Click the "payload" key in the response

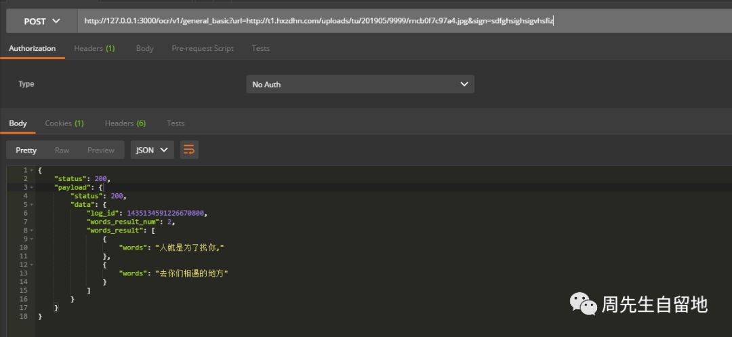pos(70,187)
